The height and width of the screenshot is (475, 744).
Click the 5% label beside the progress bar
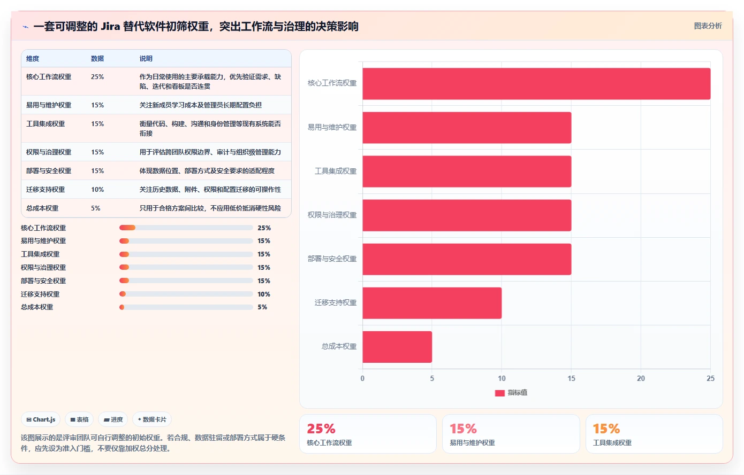(262, 307)
